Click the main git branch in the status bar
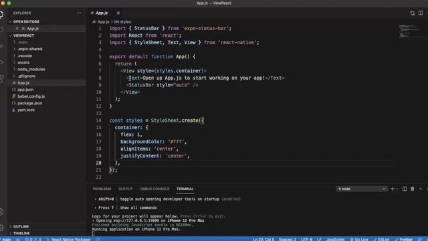 [6, 239]
